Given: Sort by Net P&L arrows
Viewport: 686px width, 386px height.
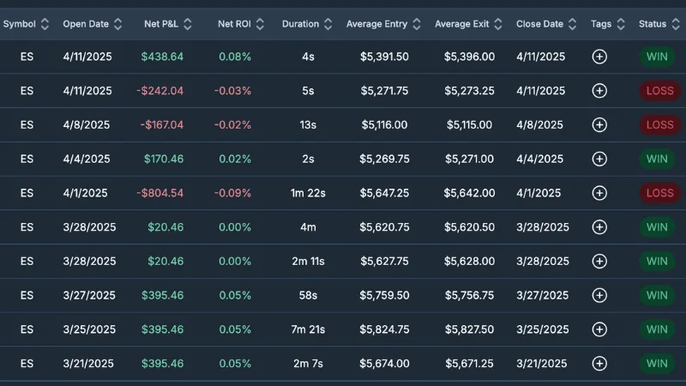Looking at the screenshot, I should tap(188, 24).
